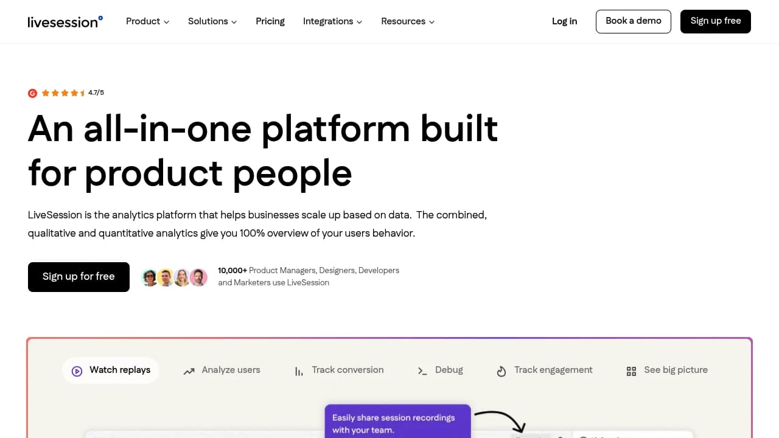The width and height of the screenshot is (779, 438).
Task: Click the 'Easily share session recordings' tooltip
Action: [x=397, y=421]
